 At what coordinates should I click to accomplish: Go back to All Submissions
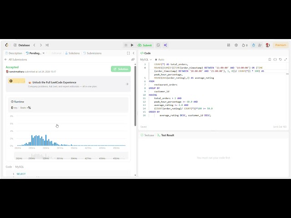point(16,59)
